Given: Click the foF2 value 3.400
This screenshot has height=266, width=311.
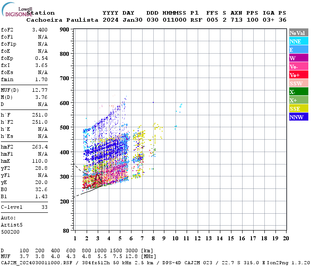Looking at the screenshot, I should (40, 30).
